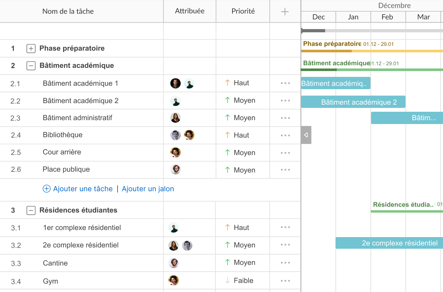
Task: Click the overall project progress bar in timeline
Action: tap(372, 31)
